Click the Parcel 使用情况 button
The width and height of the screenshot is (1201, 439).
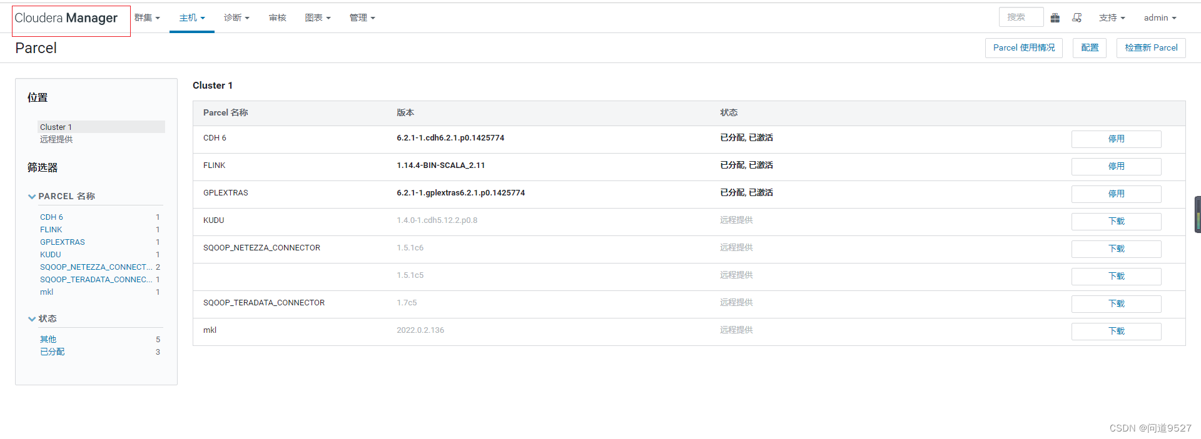(1023, 48)
